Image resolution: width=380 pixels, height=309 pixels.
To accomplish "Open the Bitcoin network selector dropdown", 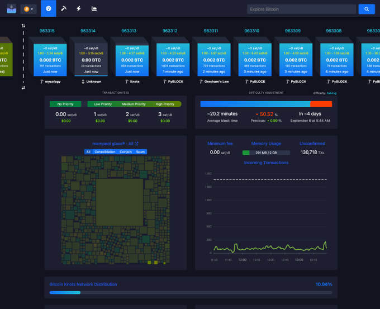I will click(x=28, y=9).
